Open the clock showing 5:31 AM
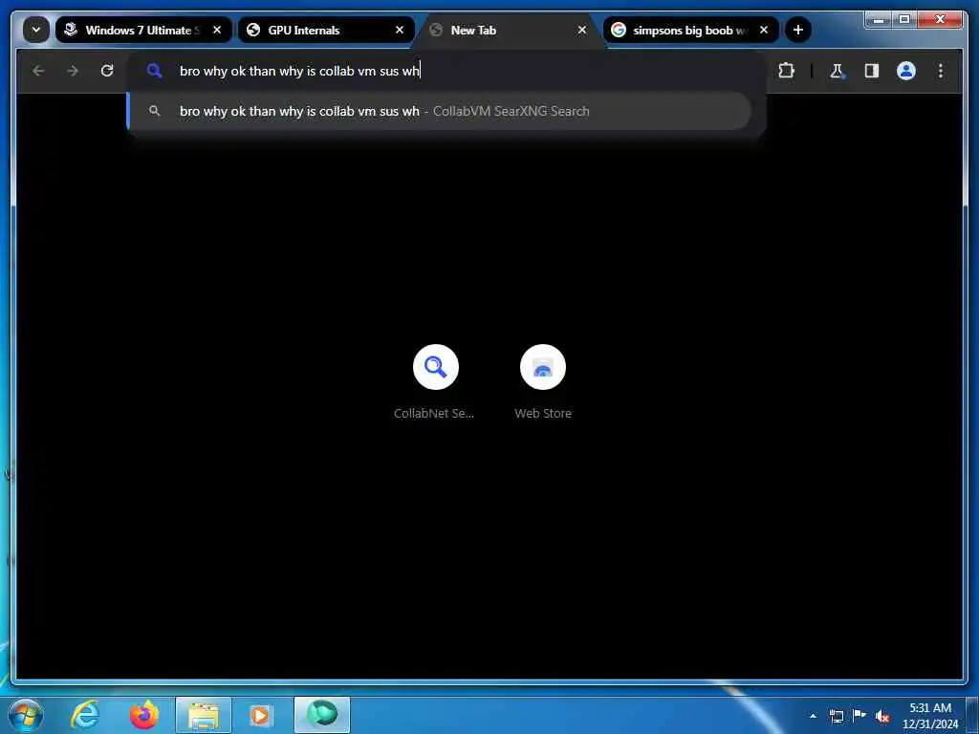The width and height of the screenshot is (979, 734). (930, 716)
